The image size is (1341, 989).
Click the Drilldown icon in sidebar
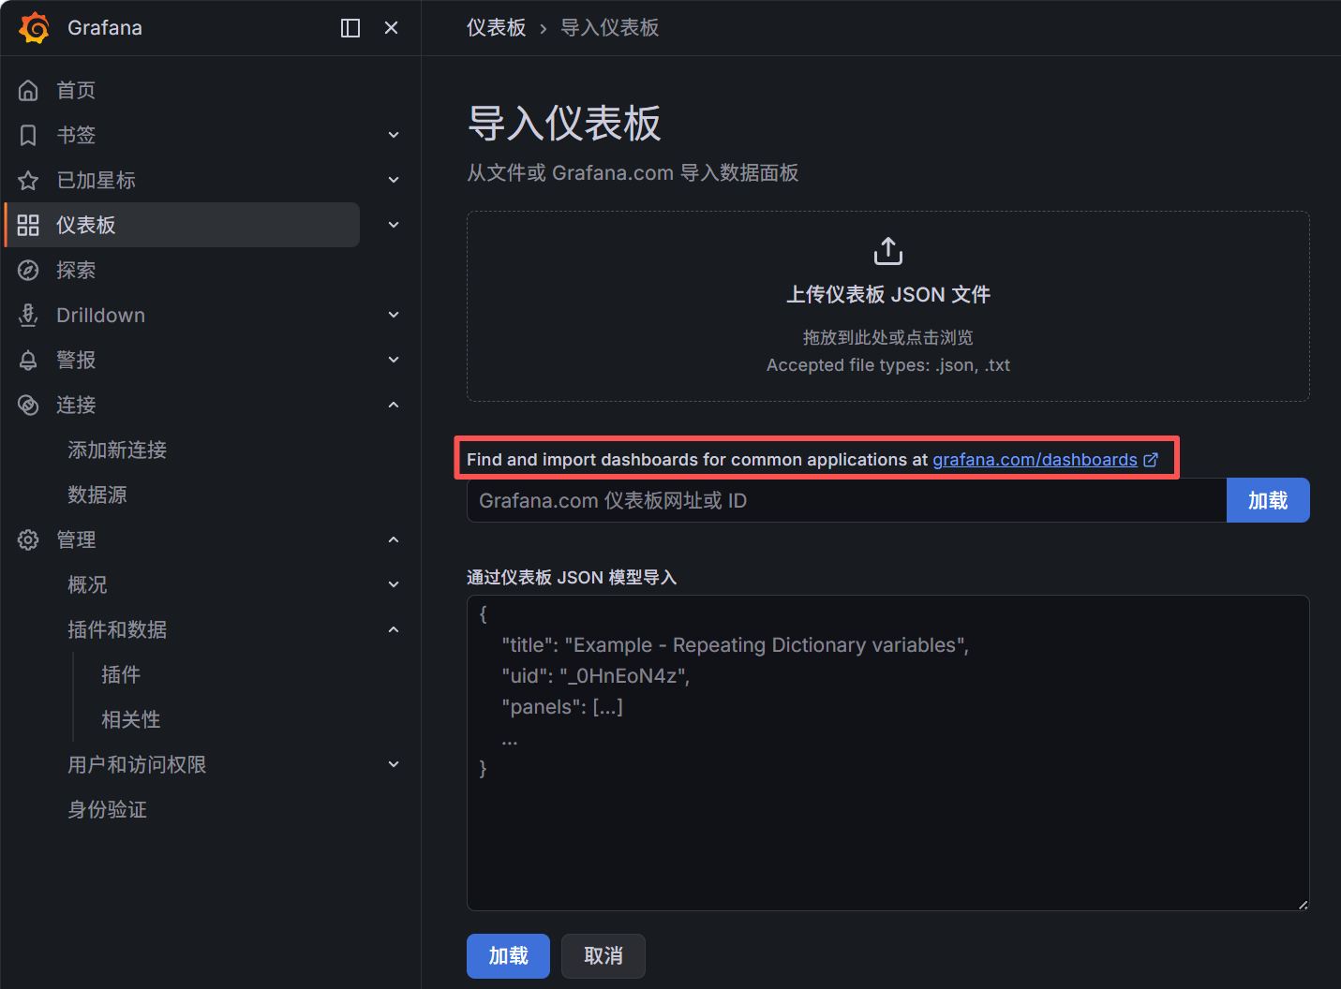point(28,315)
